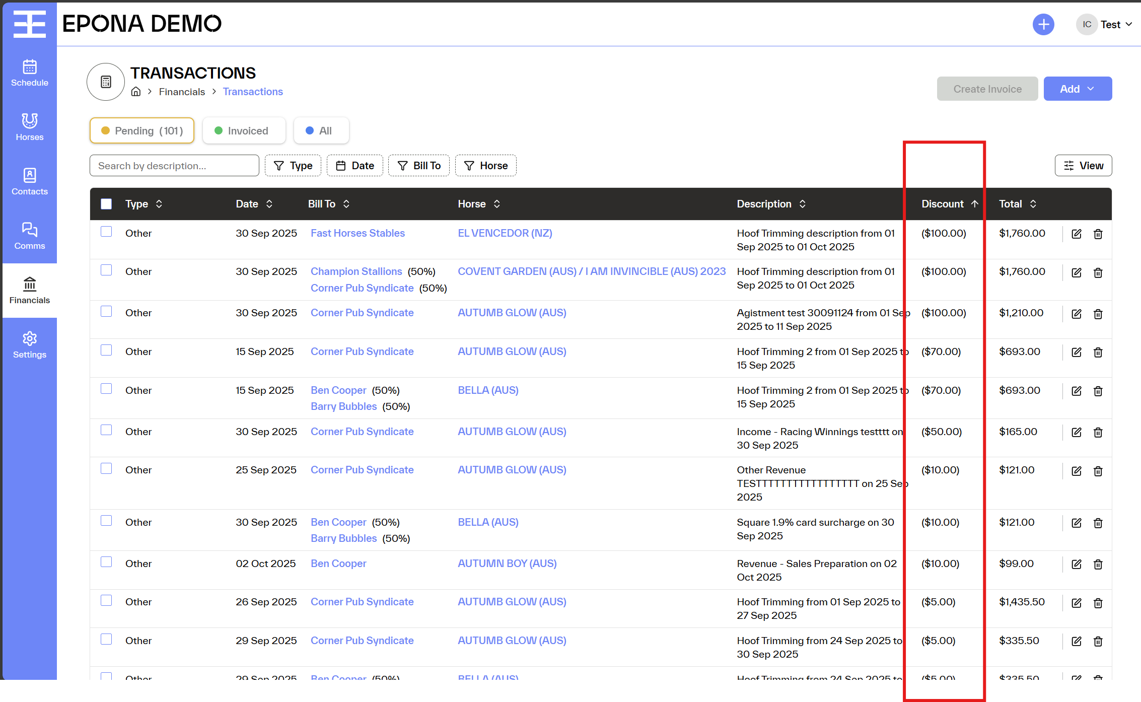1141x702 pixels.
Task: Switch to the Invoiced tab
Action: click(244, 131)
